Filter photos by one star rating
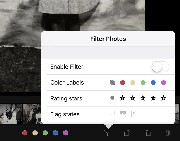Screen dimensions: 180x141 pyautogui.click(x=122, y=98)
